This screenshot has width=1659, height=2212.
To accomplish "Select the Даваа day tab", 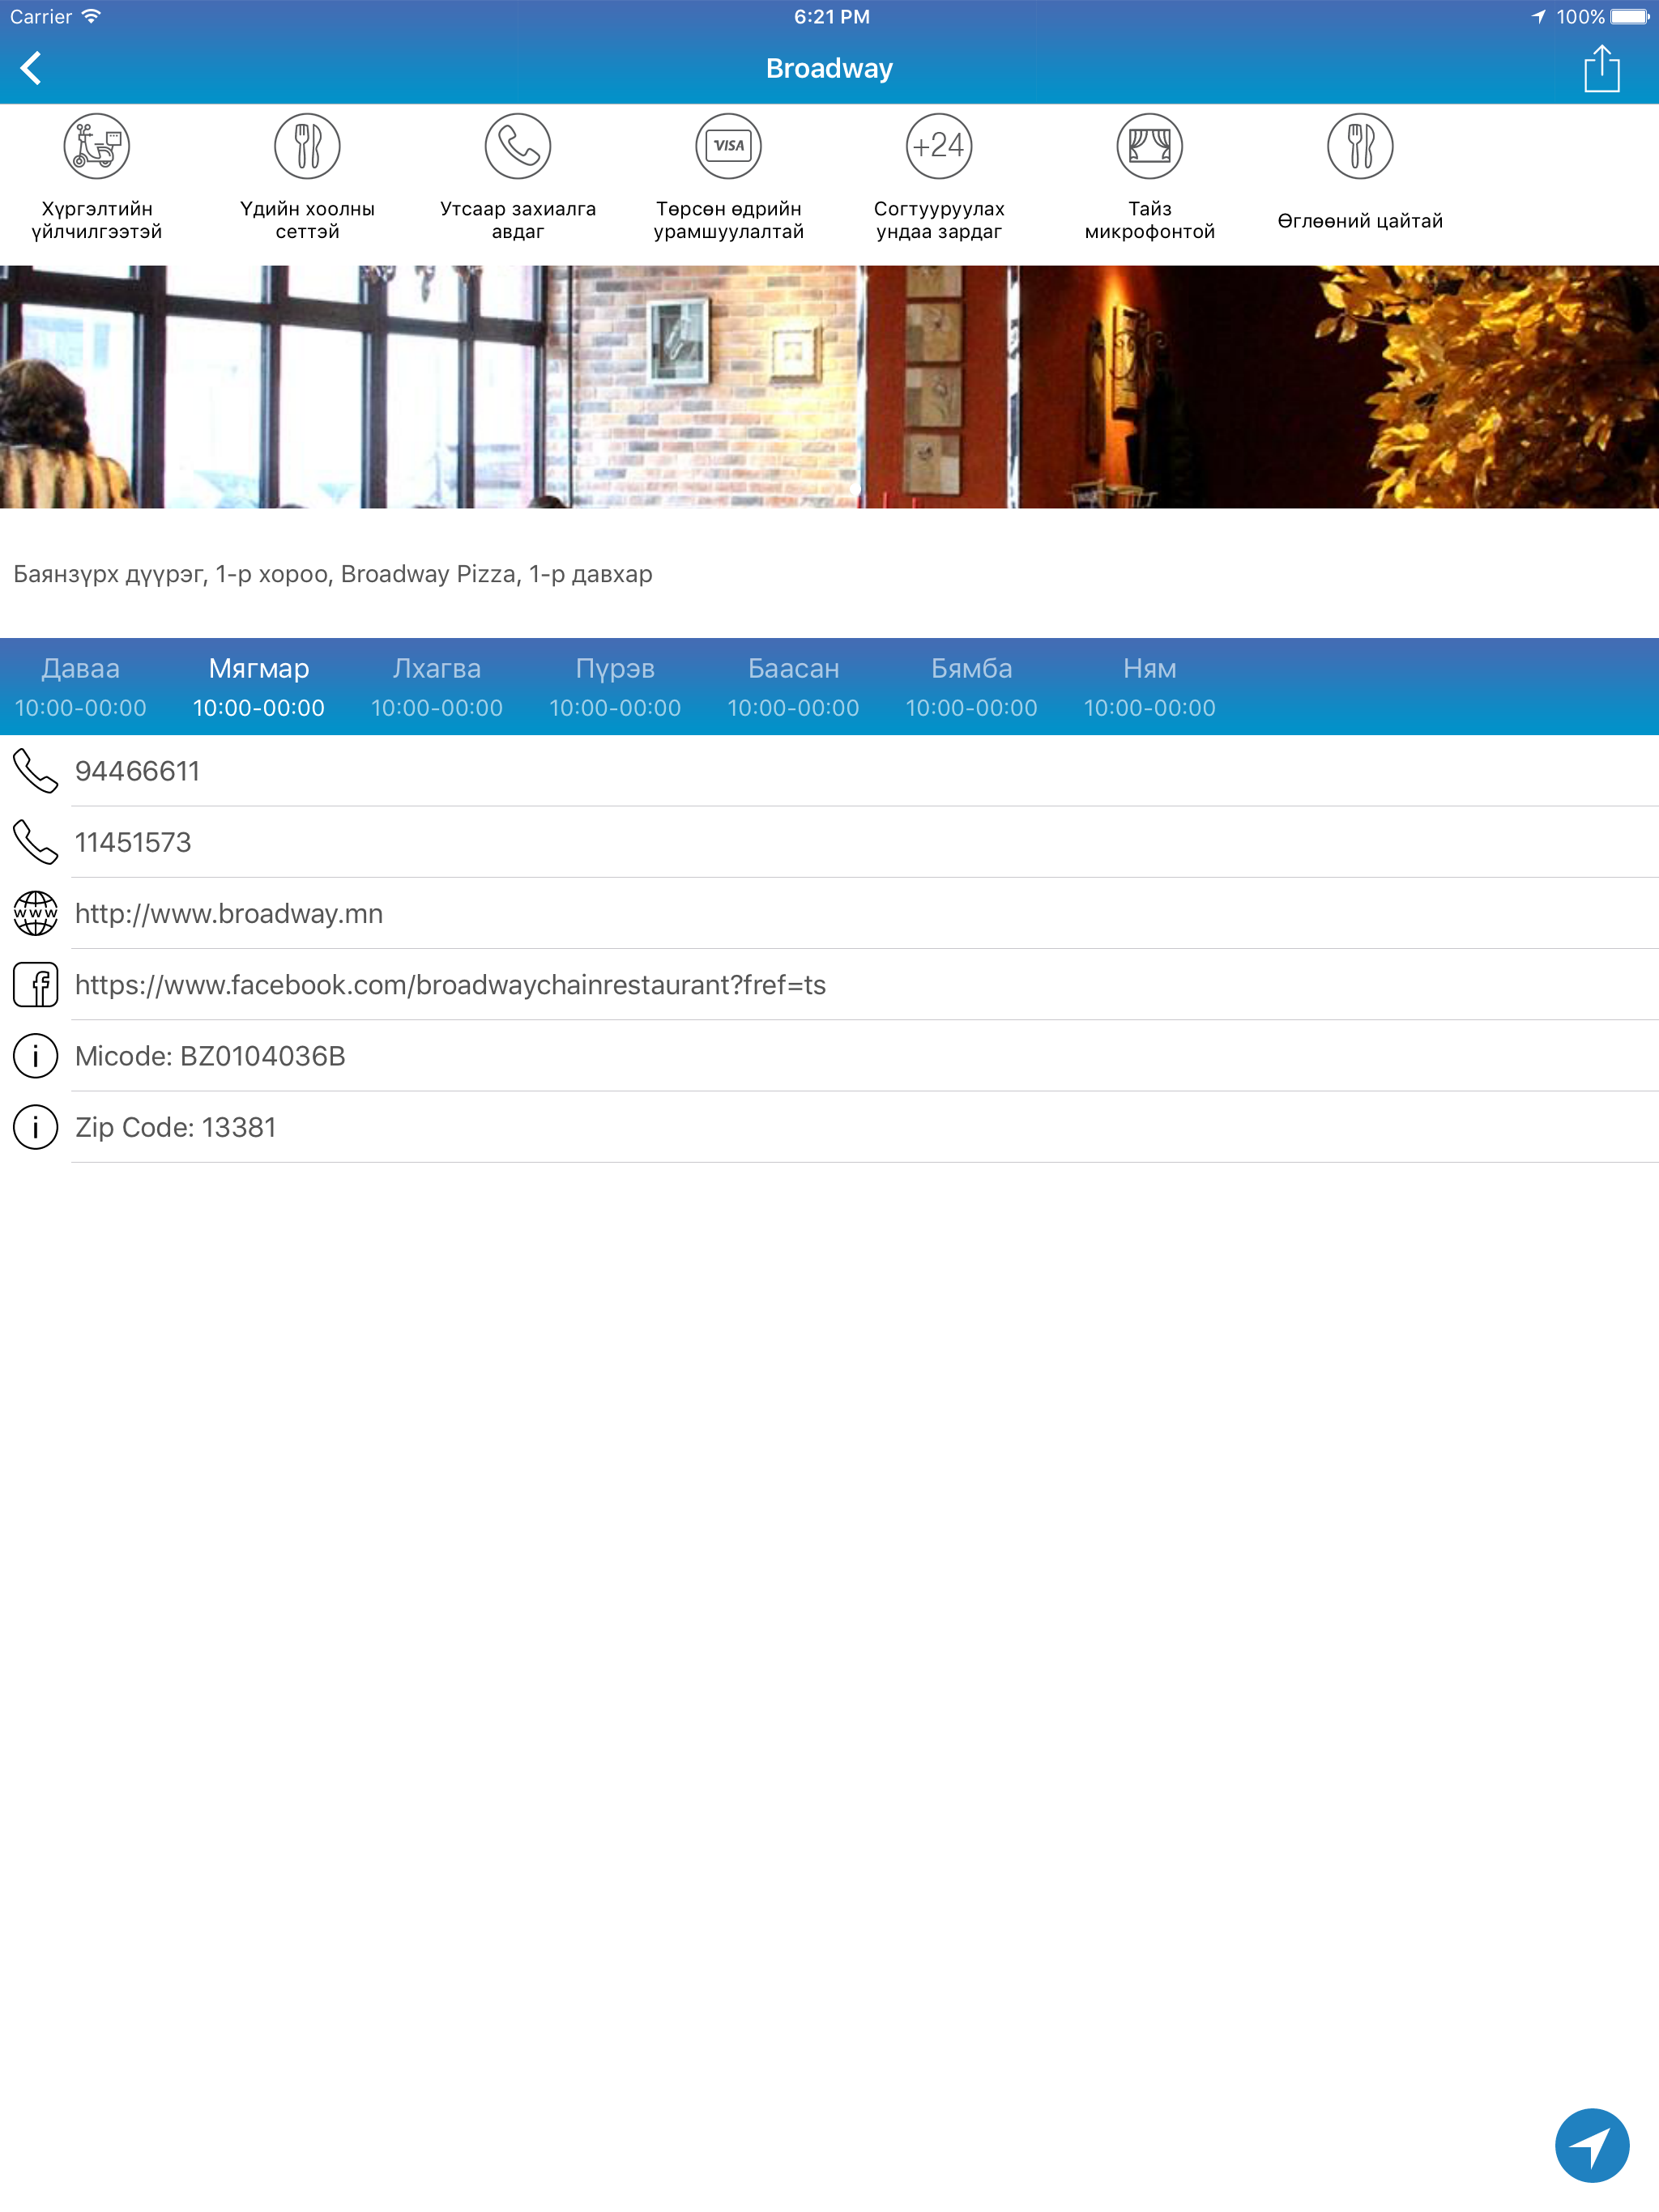I will pos(80,687).
